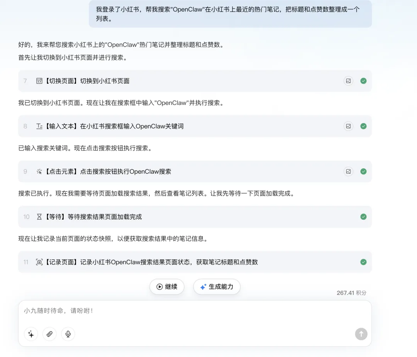Screen dimensions: 417x357
Task: Click the click-element icon in step 9
Action: point(39,171)
